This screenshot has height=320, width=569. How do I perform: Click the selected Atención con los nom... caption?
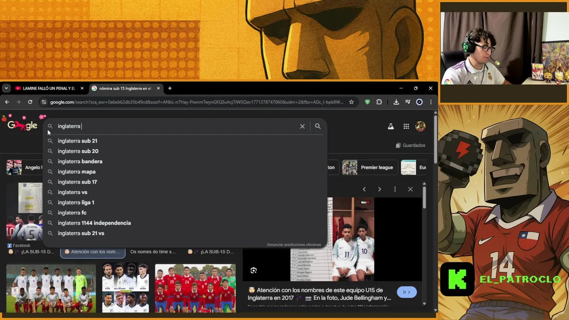coord(92,252)
